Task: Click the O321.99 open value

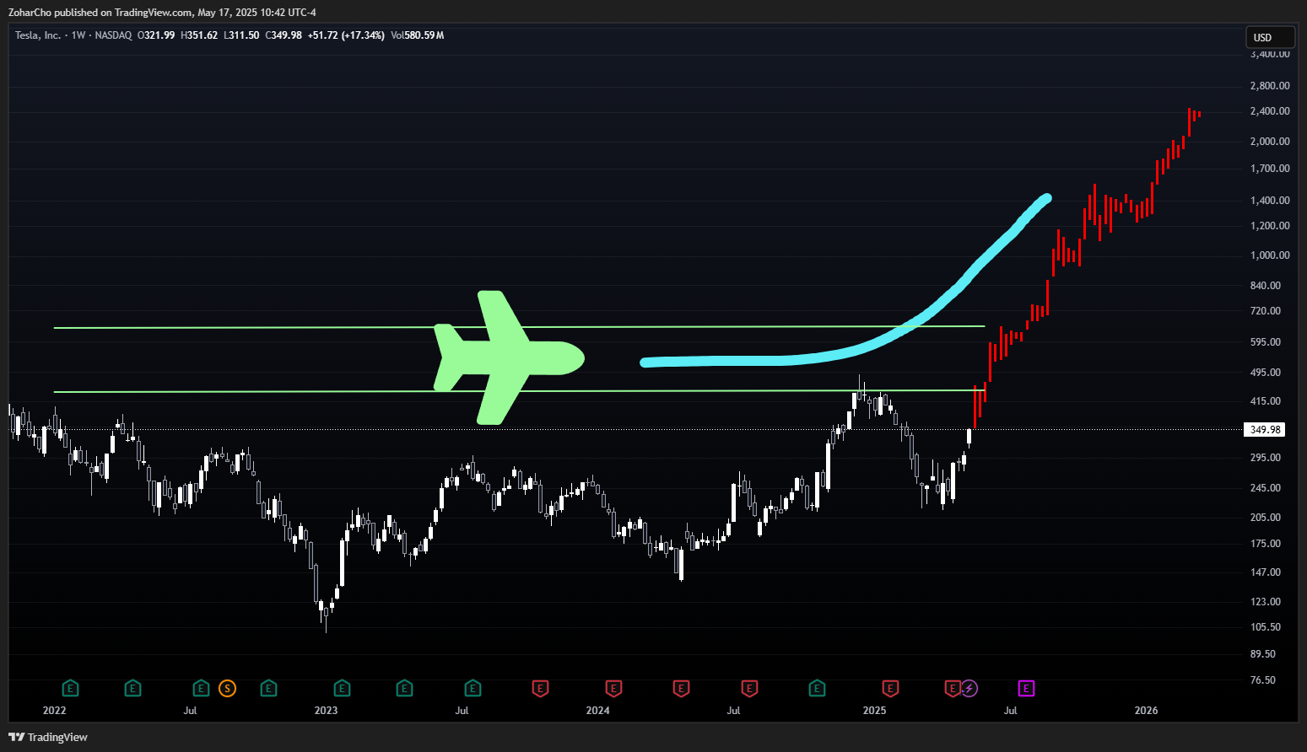Action: [156, 35]
